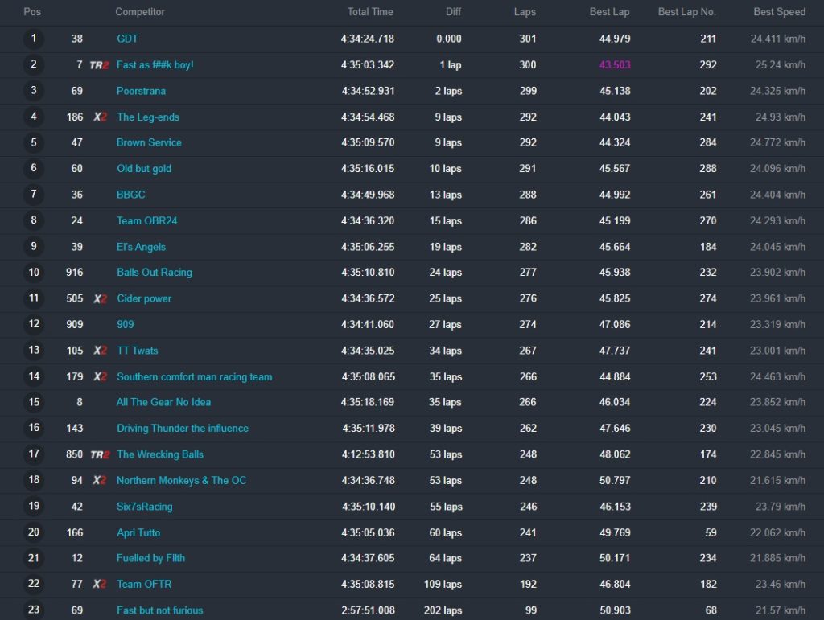Sort by the Best Lap column header
Image resolution: width=824 pixels, height=620 pixels.
click(615, 12)
